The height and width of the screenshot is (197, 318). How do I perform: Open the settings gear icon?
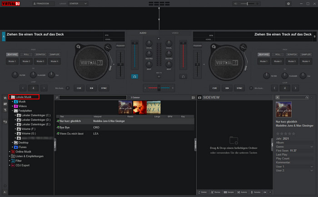[x=288, y=4]
